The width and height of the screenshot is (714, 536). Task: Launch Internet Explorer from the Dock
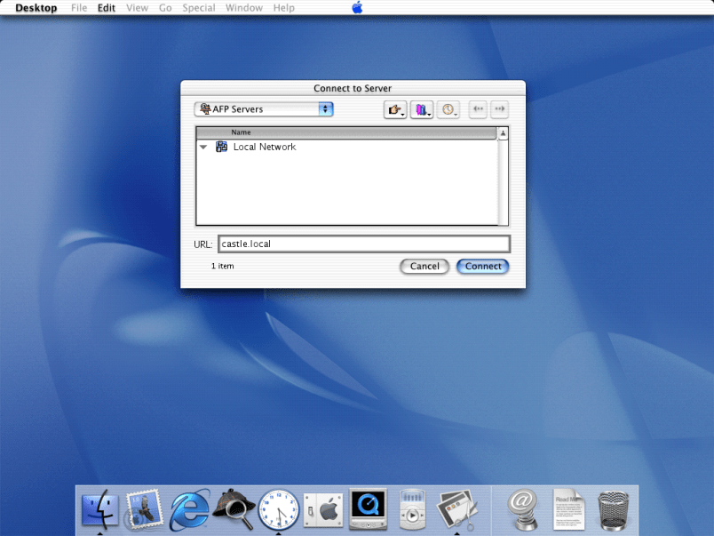189,509
